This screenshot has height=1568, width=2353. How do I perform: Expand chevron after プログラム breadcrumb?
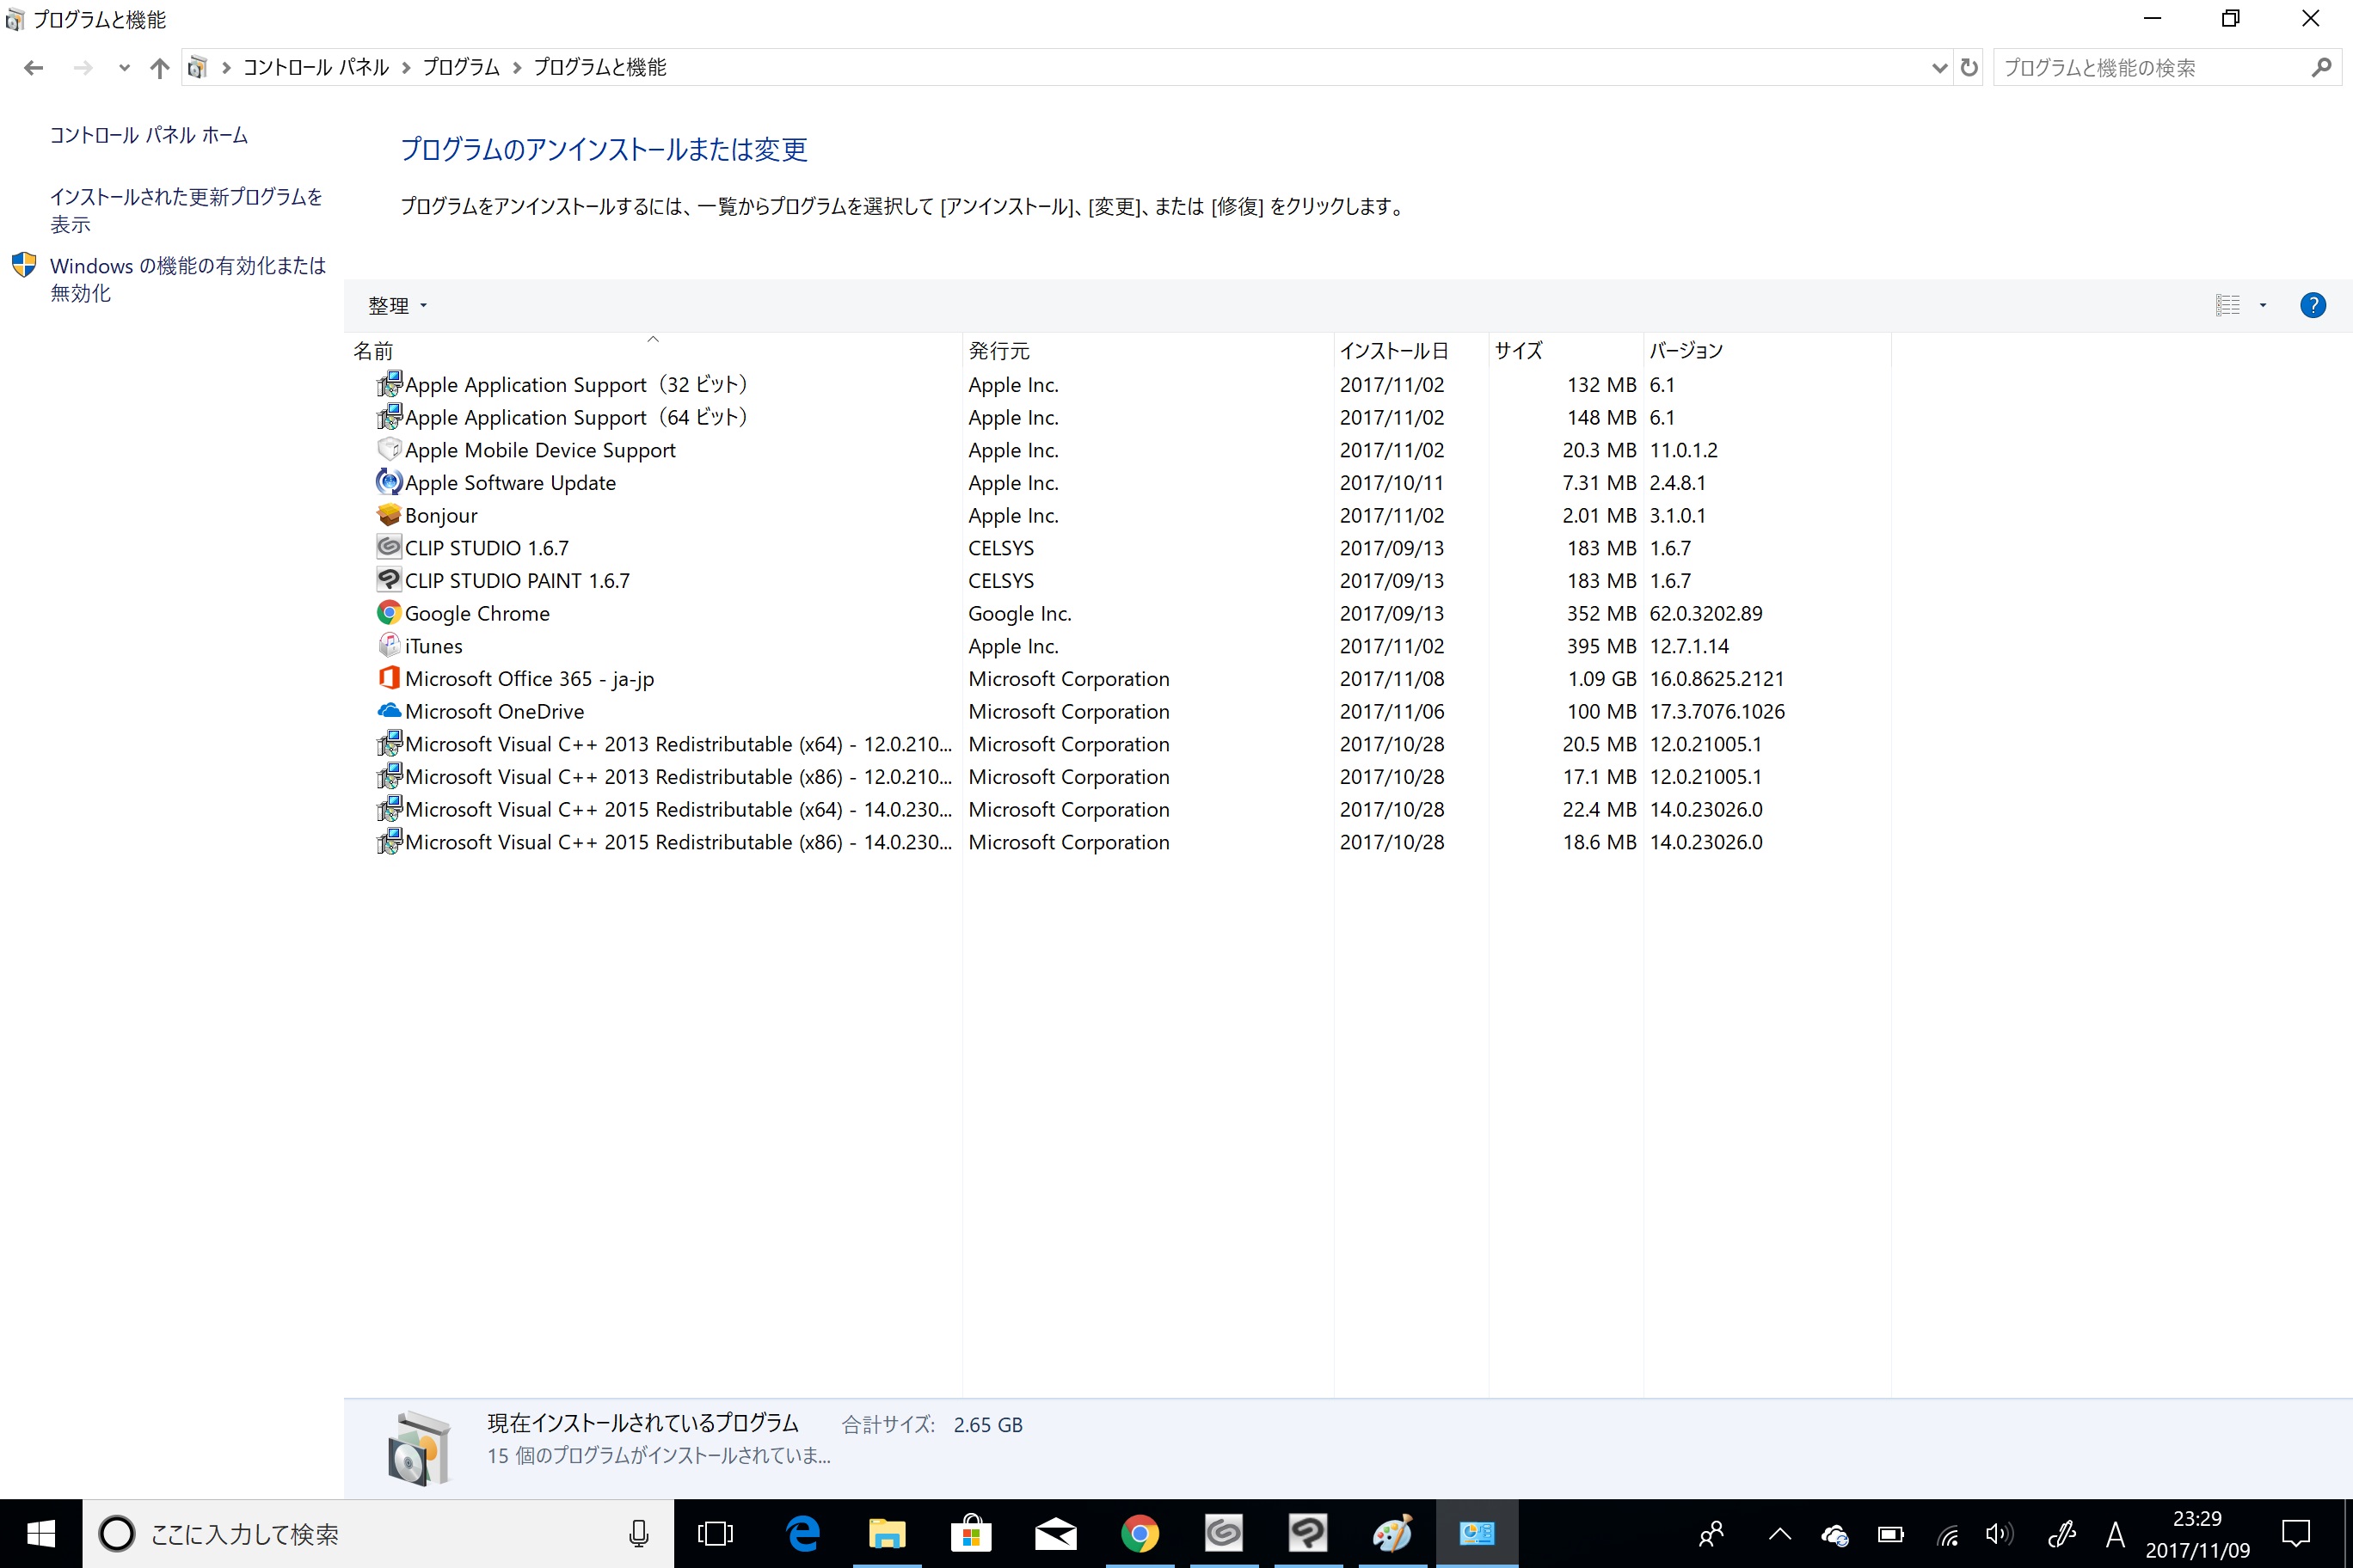pos(517,67)
